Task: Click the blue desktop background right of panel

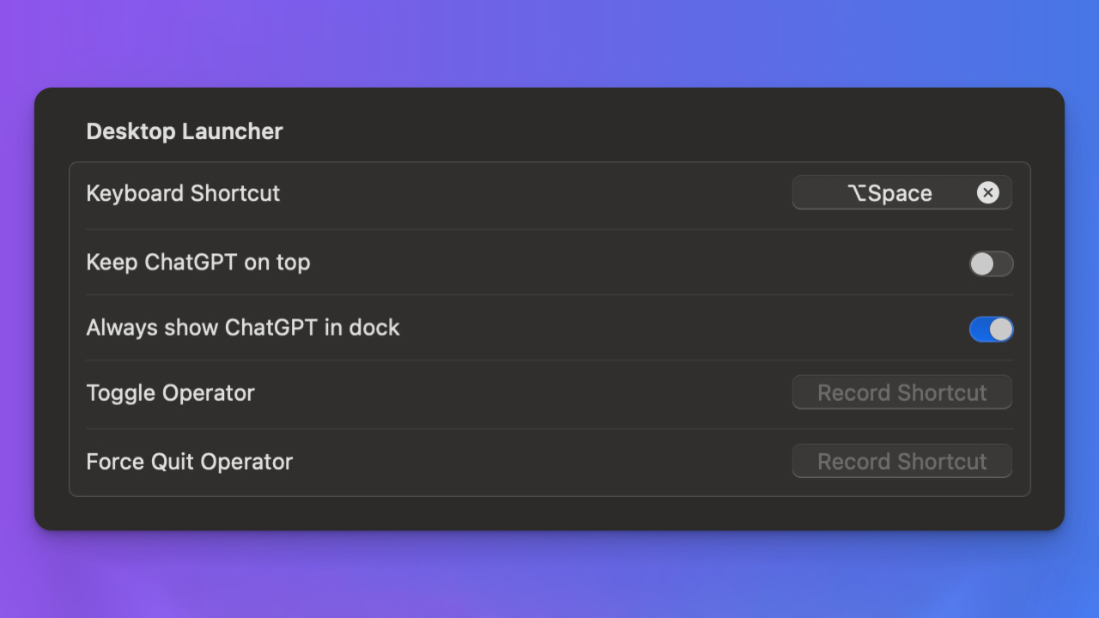Action: point(1082,309)
